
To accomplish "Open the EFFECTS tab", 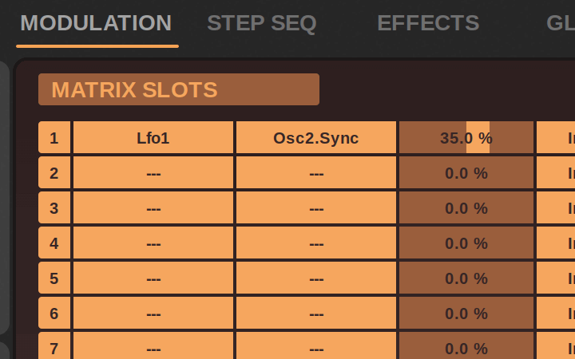I will (x=428, y=23).
